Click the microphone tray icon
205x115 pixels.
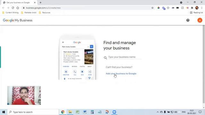click(165, 112)
